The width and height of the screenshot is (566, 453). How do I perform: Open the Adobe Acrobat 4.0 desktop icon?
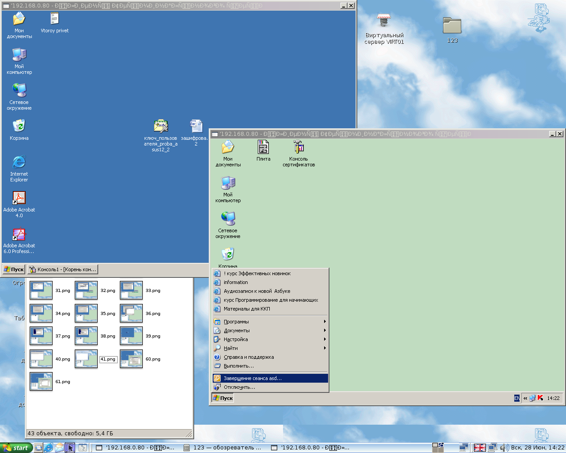(x=19, y=198)
